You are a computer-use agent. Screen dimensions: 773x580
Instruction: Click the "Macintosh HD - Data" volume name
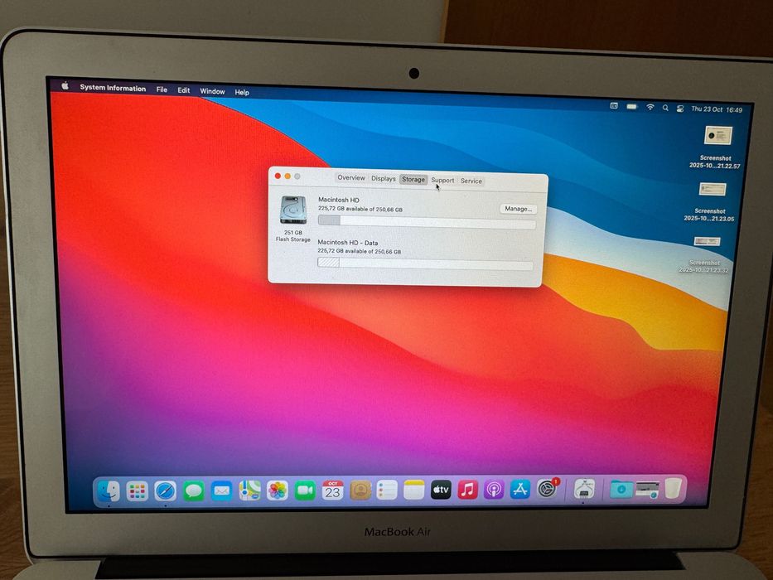click(x=347, y=243)
